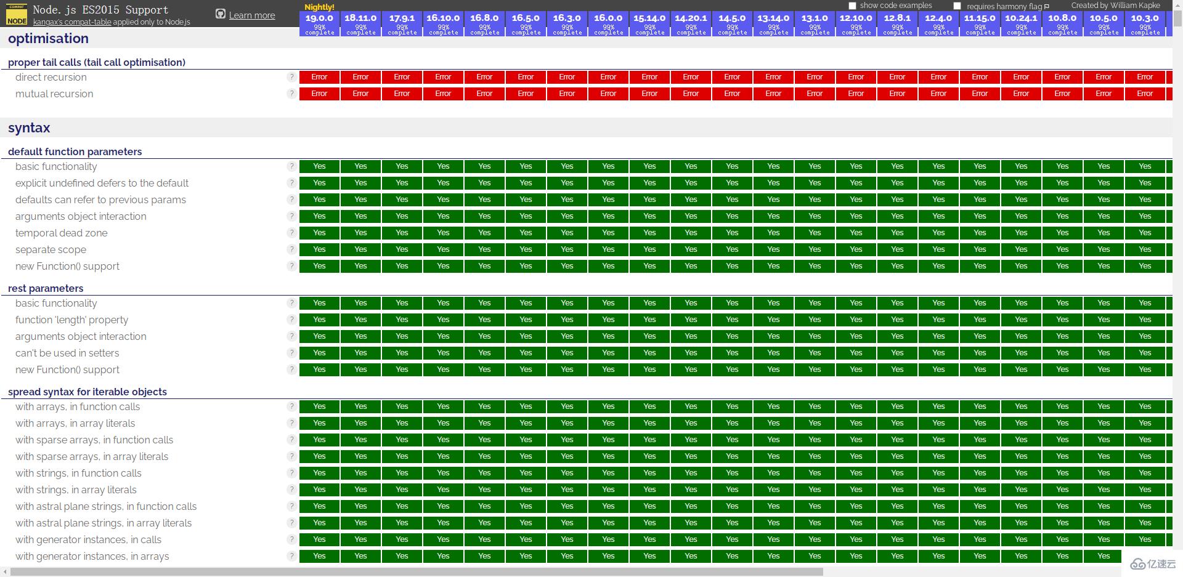The height and width of the screenshot is (577, 1183).
Task: Open proper tail calls (tail call optimisation) heading
Action: click(97, 62)
